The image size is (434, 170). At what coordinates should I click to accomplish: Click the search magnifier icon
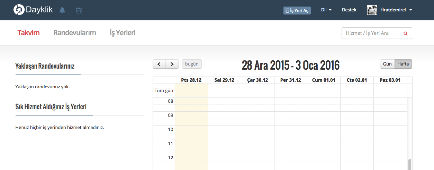click(405, 33)
